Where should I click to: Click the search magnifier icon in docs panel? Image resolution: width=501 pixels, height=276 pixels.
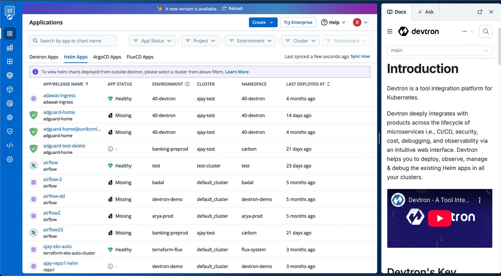pyautogui.click(x=486, y=32)
